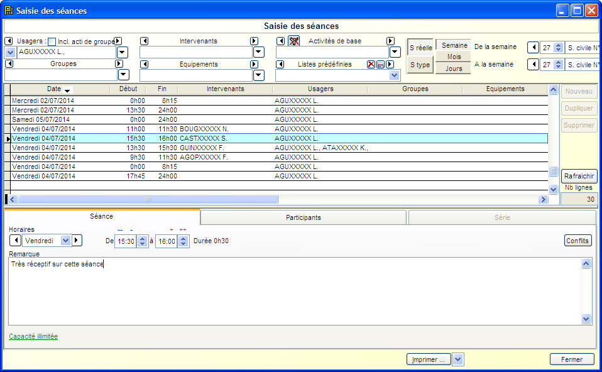Close dialog with Fermer button
The image size is (602, 372).
[x=572, y=359]
